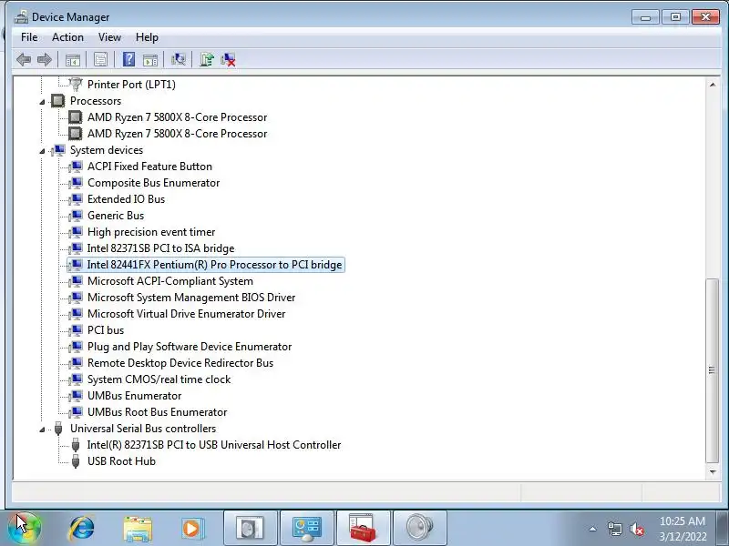The height and width of the screenshot is (546, 729).
Task: Show hidden tray icons arrow
Action: tap(593, 529)
